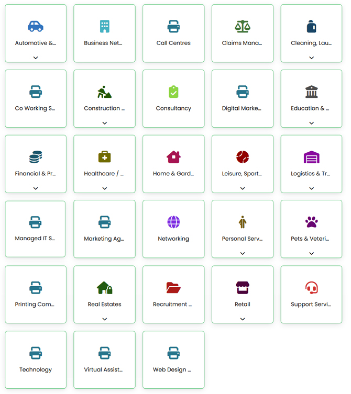The width and height of the screenshot is (351, 394).
Task: Expand the Automotive category chevron
Action: coord(36,58)
